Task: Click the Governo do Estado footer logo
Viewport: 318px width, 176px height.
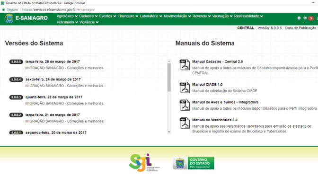Action: (193, 163)
